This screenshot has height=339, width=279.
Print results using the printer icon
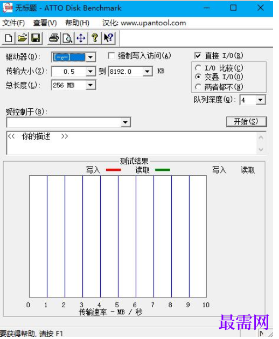point(54,38)
